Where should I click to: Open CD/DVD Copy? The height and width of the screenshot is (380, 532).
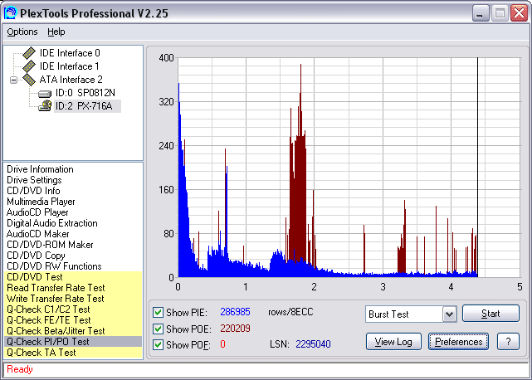click(x=36, y=256)
